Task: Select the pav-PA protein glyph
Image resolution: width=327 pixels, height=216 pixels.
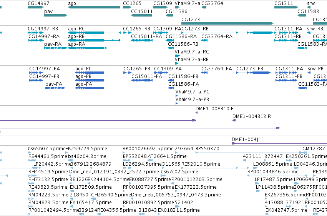Action: coord(55,88)
